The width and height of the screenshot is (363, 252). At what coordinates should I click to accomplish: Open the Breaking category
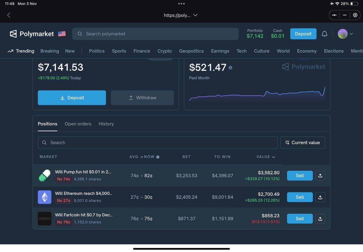pyautogui.click(x=50, y=51)
